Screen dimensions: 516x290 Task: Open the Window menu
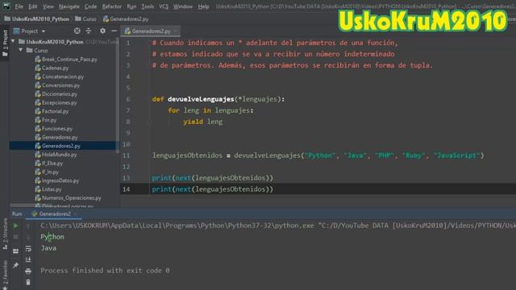183,6
